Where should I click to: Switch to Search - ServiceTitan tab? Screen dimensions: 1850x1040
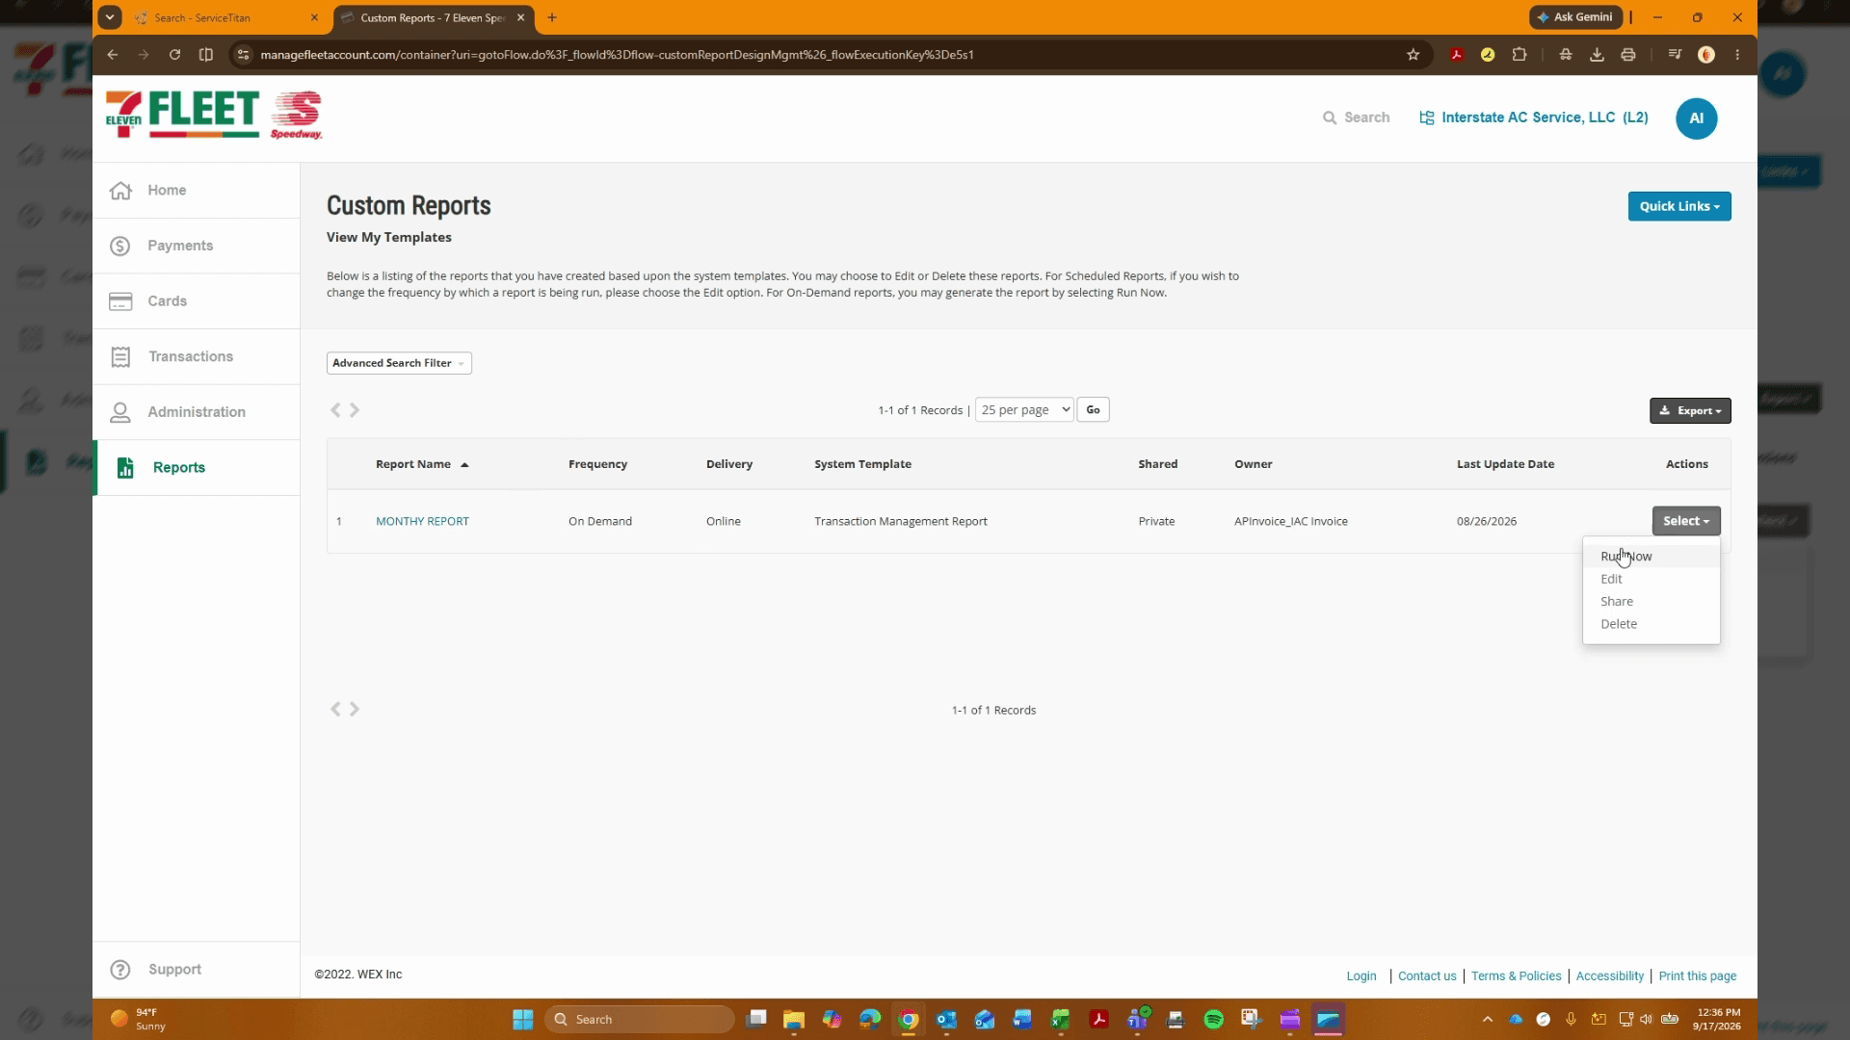tap(226, 17)
